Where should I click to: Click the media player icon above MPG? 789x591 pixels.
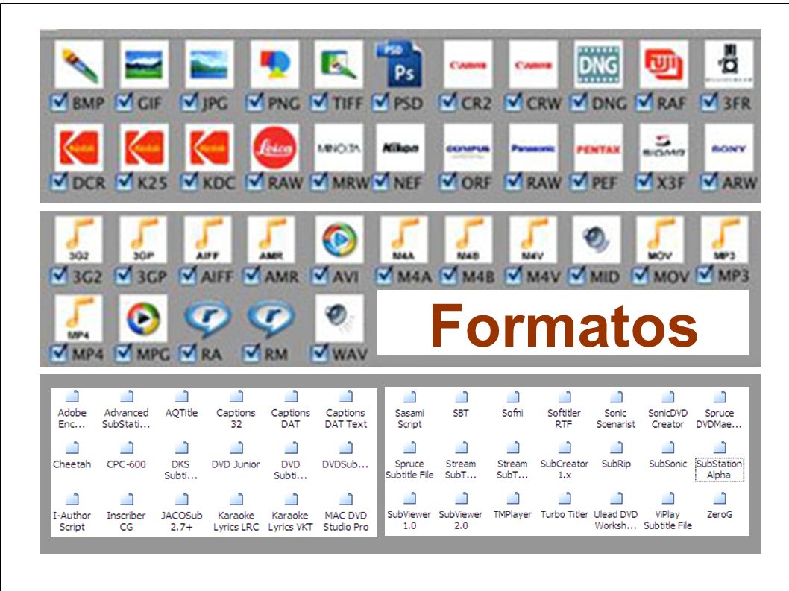[x=143, y=318]
